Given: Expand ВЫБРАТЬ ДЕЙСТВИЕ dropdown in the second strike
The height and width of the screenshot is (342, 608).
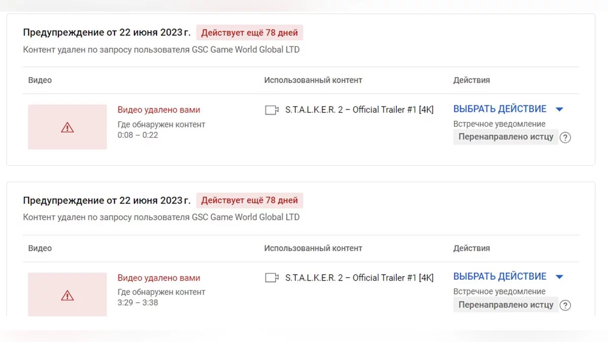Looking at the screenshot, I should [508, 277].
